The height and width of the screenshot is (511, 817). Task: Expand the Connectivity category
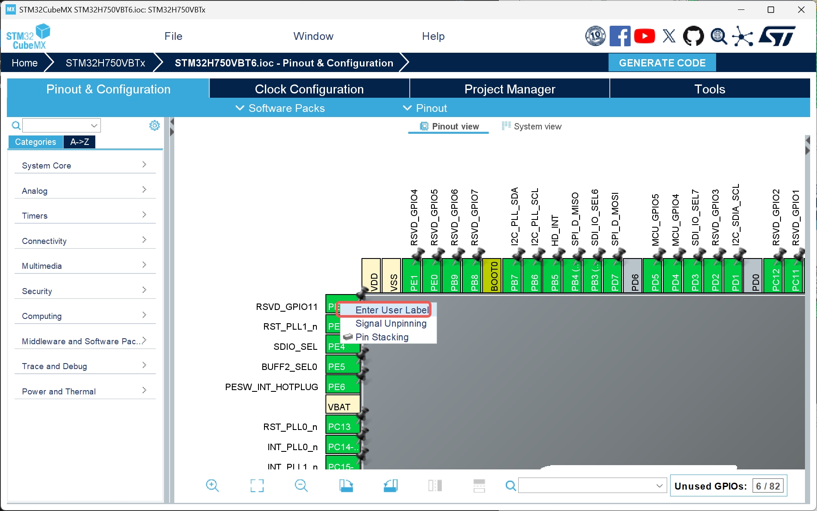click(85, 240)
